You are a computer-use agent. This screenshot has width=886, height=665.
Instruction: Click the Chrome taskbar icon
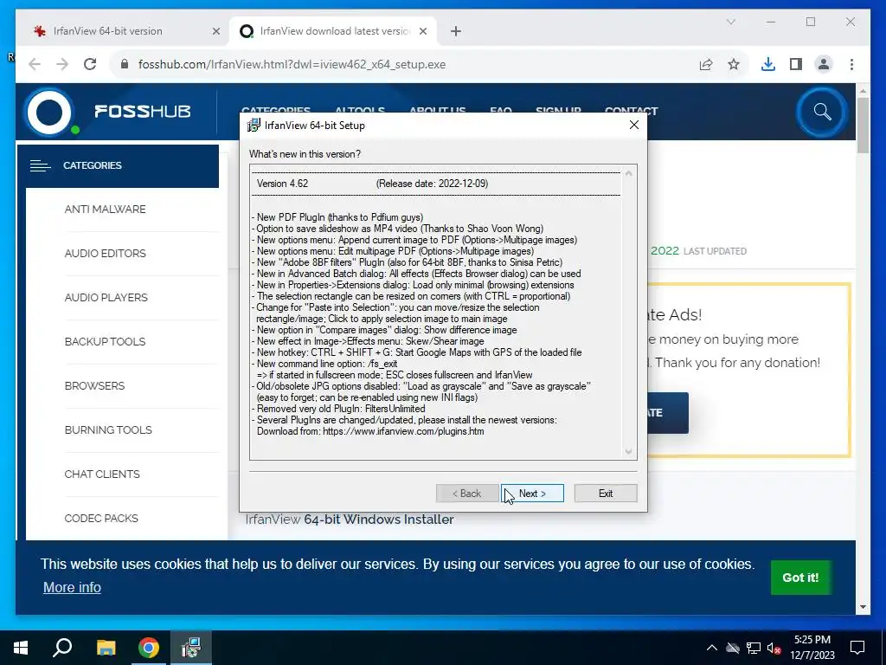point(148,648)
